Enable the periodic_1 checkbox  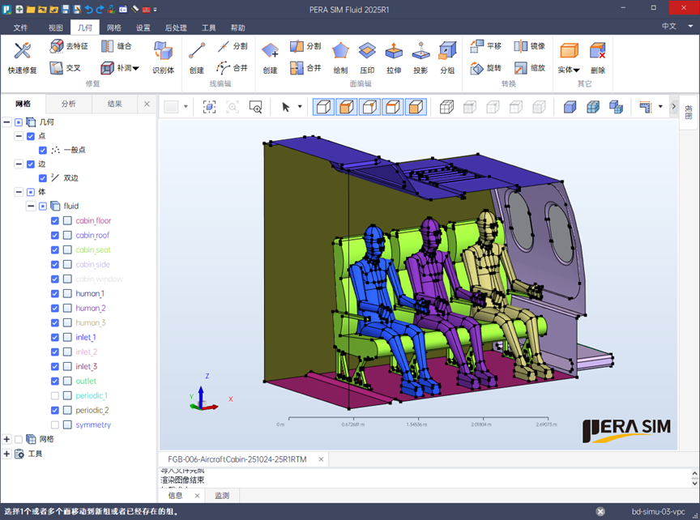55,396
